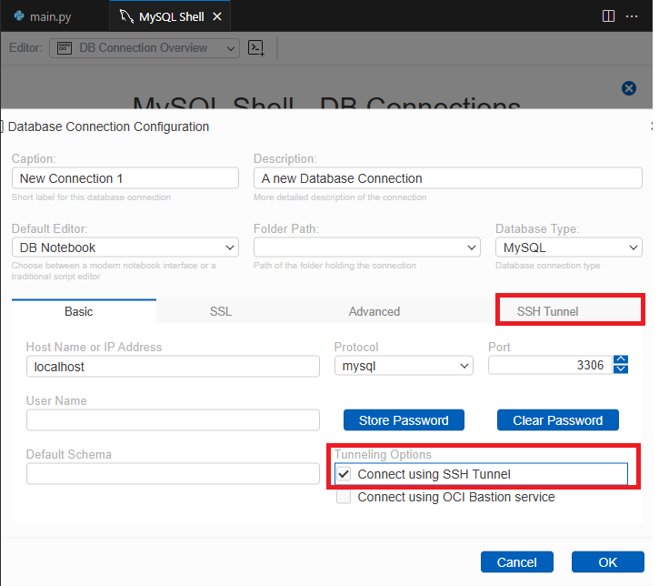Click the split editor icon
The width and height of the screenshot is (659, 586).
pos(608,16)
